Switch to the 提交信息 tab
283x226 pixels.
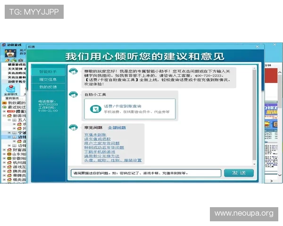point(48,79)
